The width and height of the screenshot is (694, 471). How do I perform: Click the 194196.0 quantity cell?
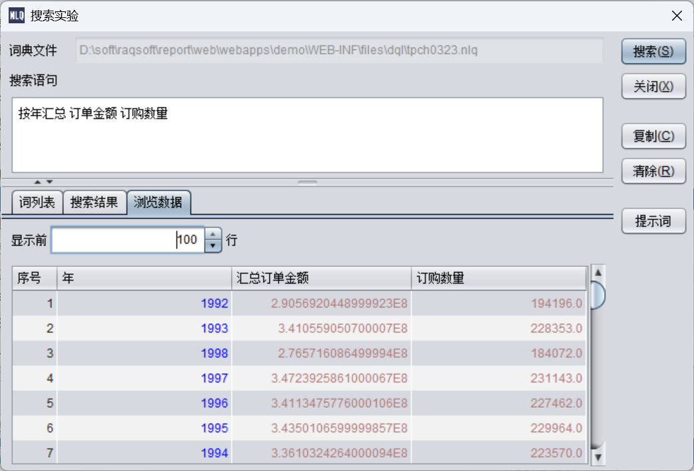coord(499,303)
